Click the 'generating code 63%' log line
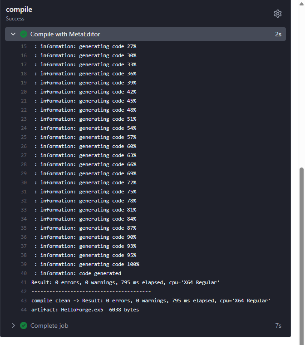This screenshot has height=345, width=305. [85, 155]
